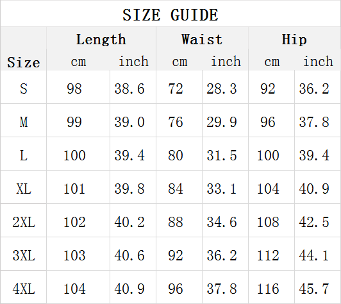The height and width of the screenshot is (304, 341).
Task: Select the 31.5 inch waist cell
Action: [222, 155]
